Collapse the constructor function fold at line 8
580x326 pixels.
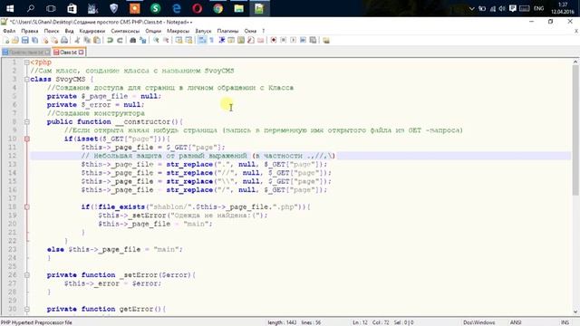coord(27,121)
